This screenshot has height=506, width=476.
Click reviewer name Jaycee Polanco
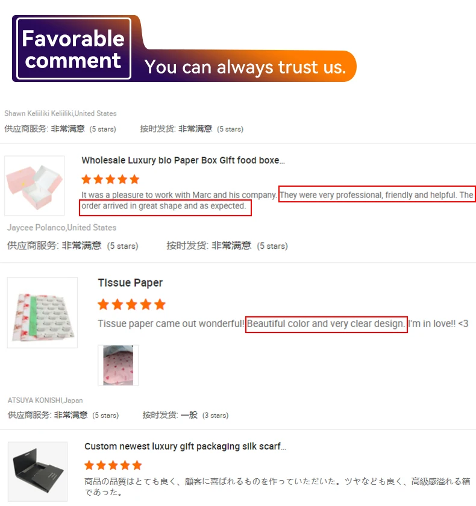tap(61, 228)
